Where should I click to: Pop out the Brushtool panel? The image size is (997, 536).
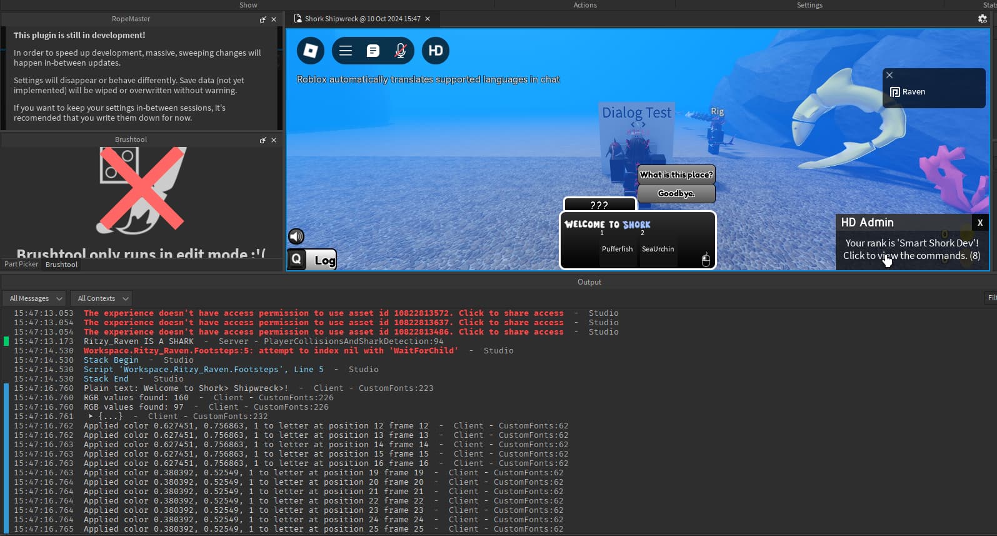263,140
